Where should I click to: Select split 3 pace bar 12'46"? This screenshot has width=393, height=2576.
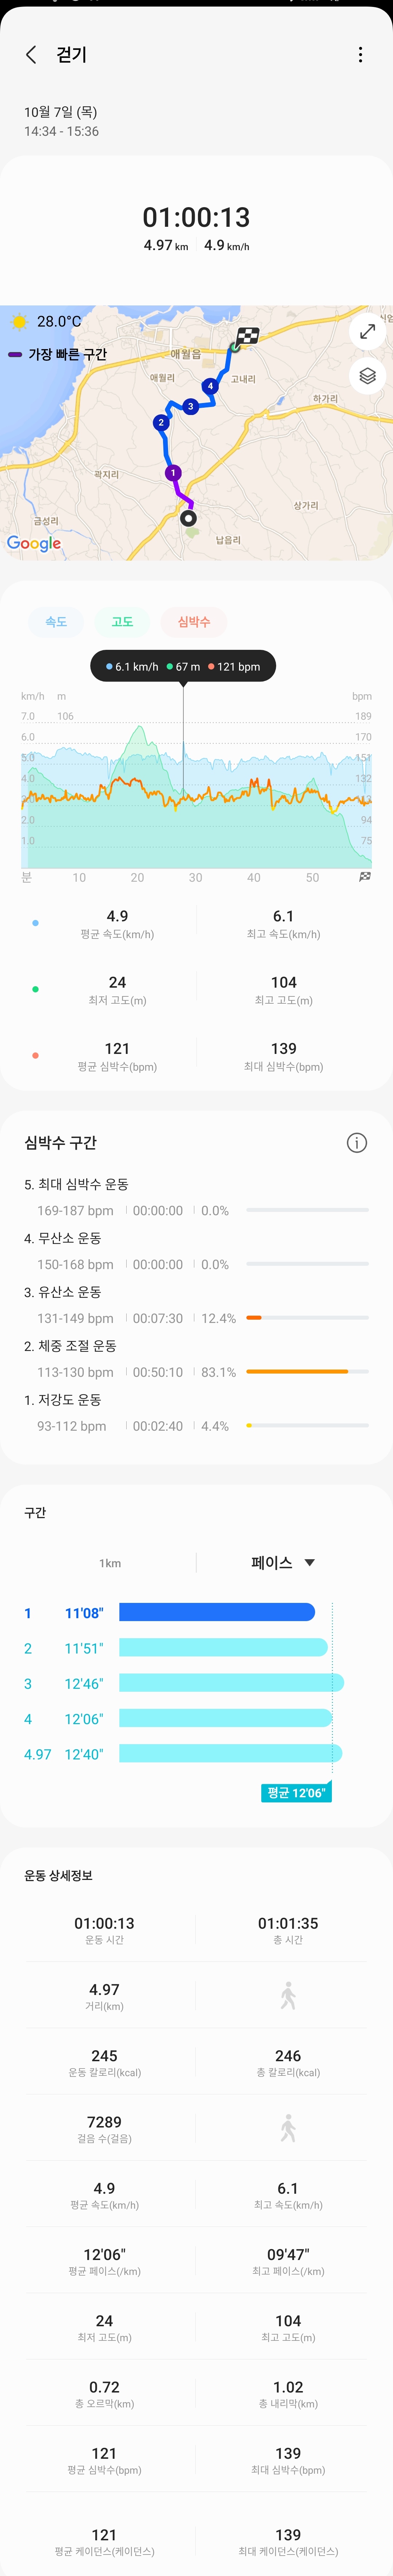pos(231,1683)
